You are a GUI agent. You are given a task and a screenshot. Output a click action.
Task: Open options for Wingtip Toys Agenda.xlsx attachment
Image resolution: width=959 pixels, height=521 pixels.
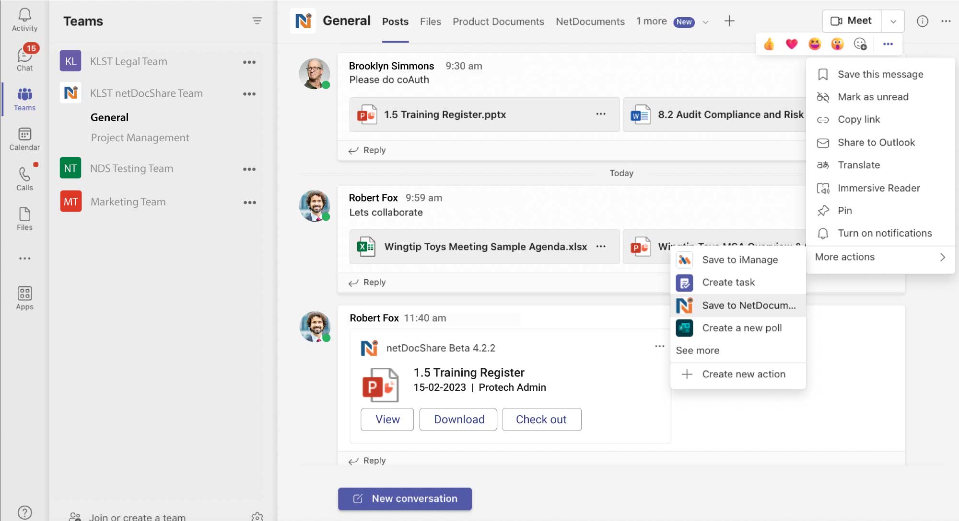(601, 246)
